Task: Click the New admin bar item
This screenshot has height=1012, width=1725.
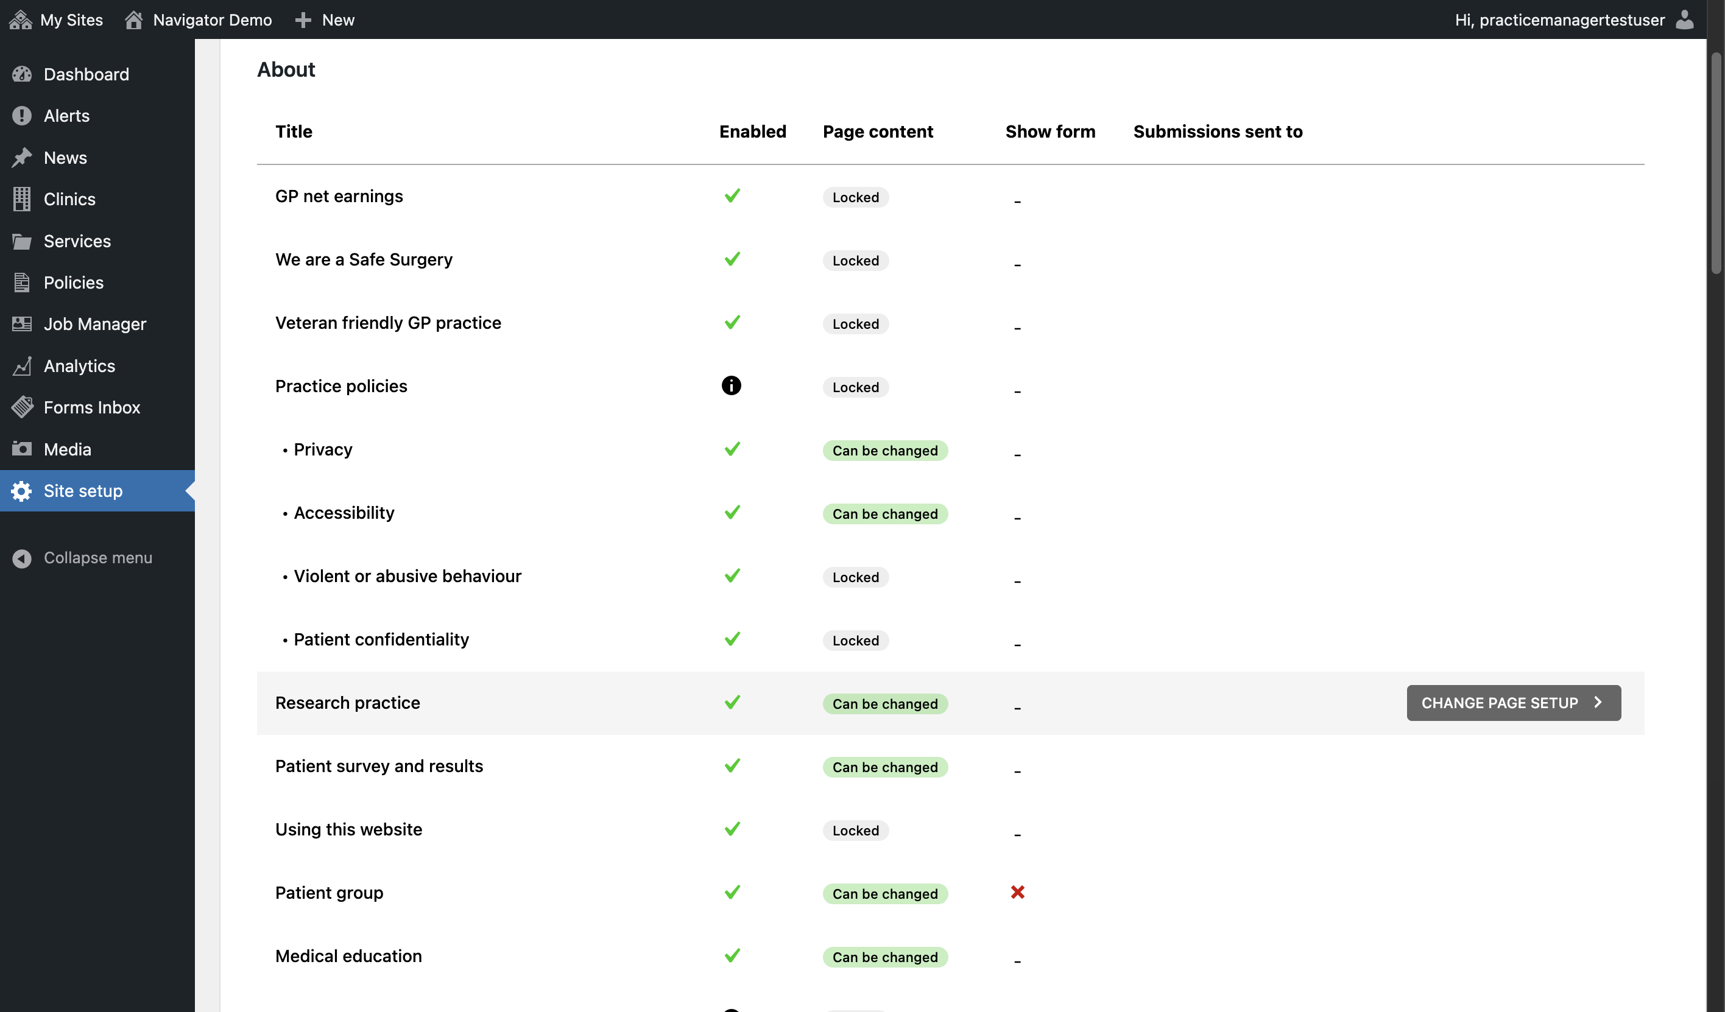Action: [x=325, y=19]
